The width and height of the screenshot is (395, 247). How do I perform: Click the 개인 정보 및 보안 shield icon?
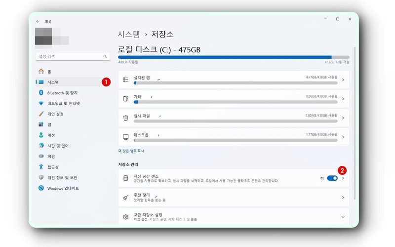point(41,177)
